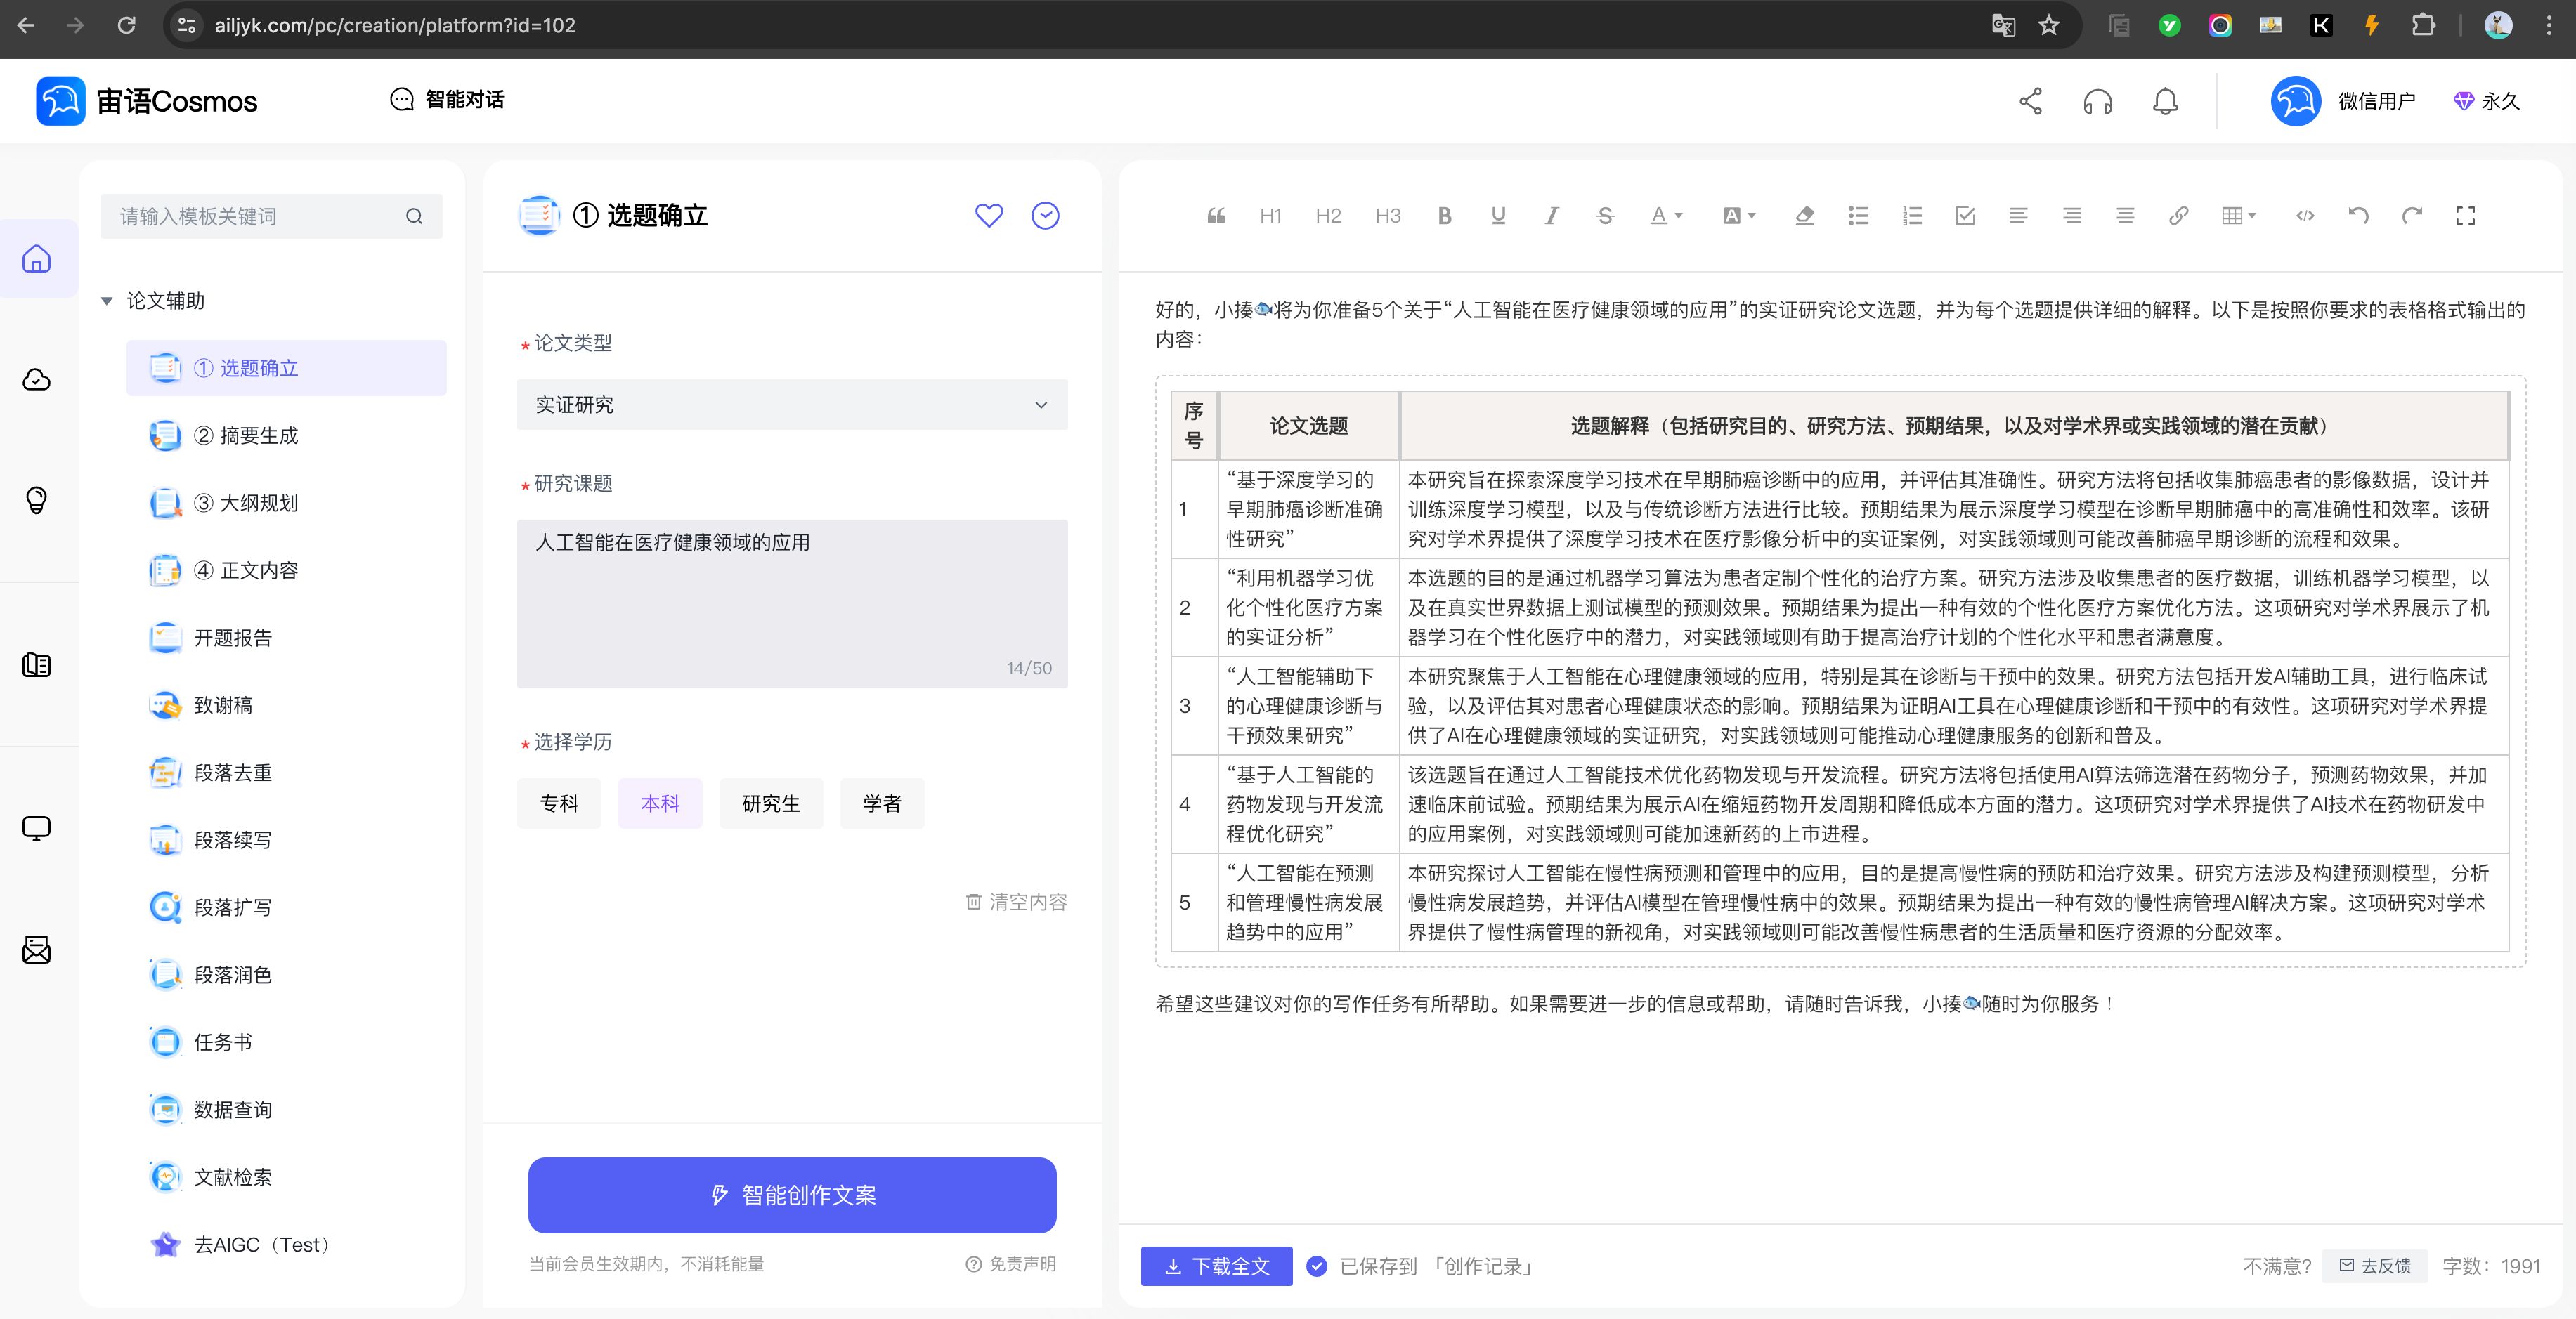Open 去AIGC（Test）template
The height and width of the screenshot is (1319, 2576).
coord(286,1245)
